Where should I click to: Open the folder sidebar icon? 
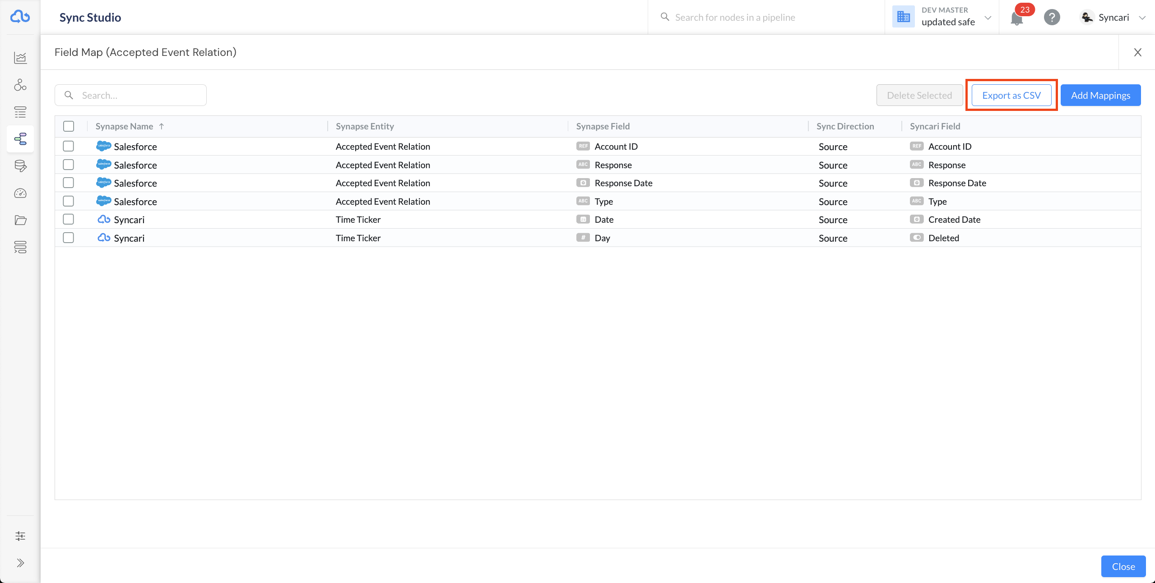tap(20, 220)
